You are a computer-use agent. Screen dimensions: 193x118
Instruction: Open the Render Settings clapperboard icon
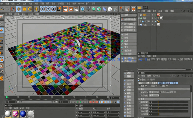[x=76, y=9]
